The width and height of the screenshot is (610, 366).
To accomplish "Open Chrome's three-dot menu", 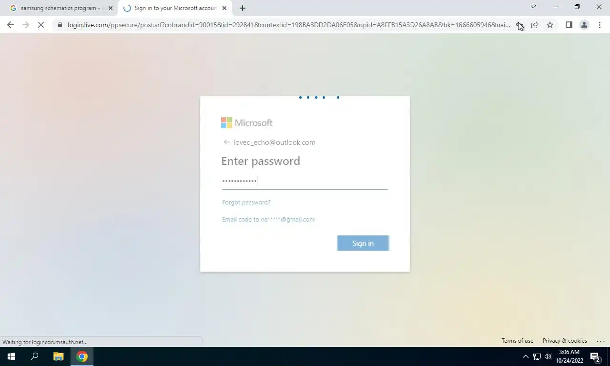I will coord(600,25).
